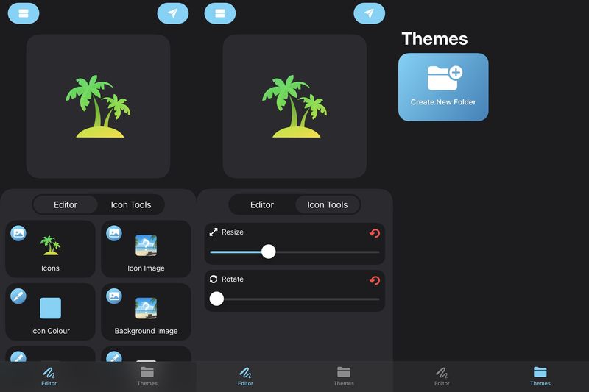
Task: Select the palm tree preview in left screen
Action: (x=98, y=106)
